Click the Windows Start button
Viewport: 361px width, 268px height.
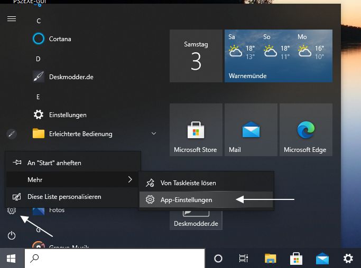[11, 259]
